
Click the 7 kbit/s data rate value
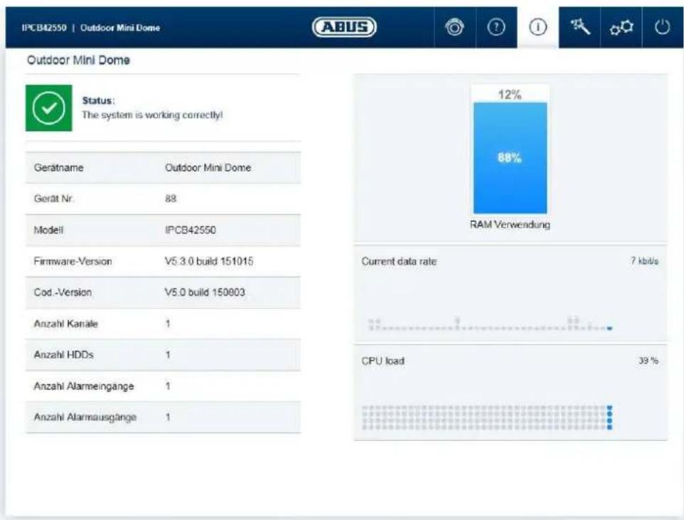(x=644, y=260)
